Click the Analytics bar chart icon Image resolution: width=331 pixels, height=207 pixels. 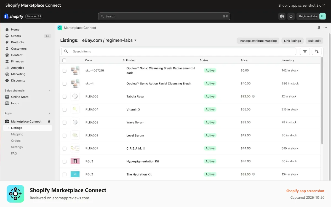[7, 68]
